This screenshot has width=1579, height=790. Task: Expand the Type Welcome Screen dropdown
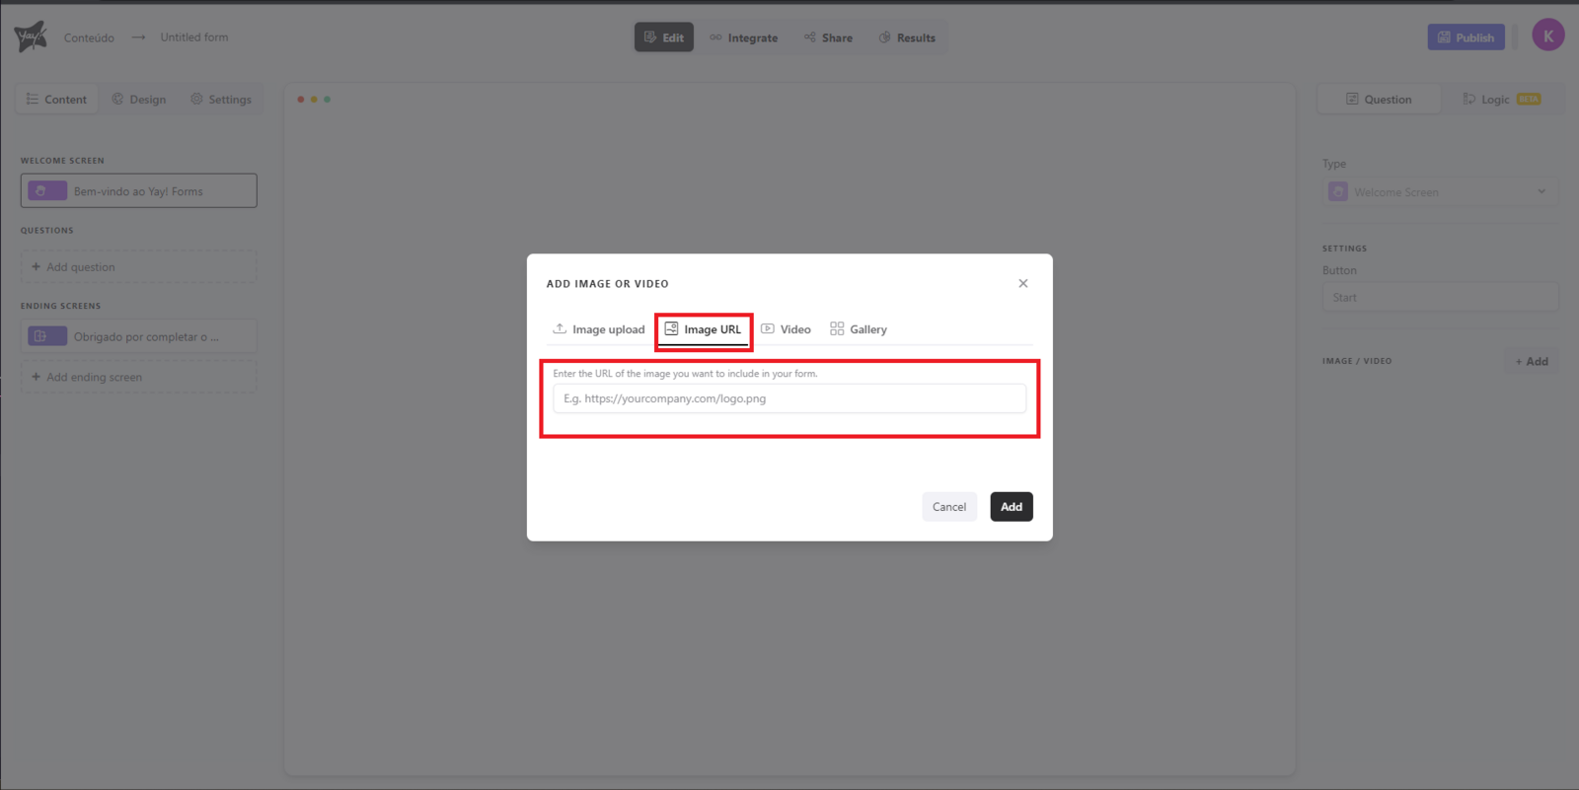tap(1440, 192)
